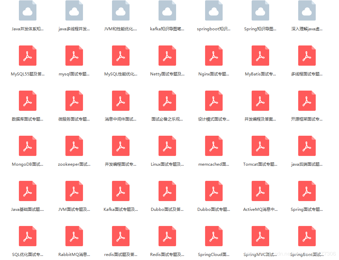Open the SQL优化面试专... PDF icon
The height and width of the screenshot is (260, 339).
click(x=28, y=236)
